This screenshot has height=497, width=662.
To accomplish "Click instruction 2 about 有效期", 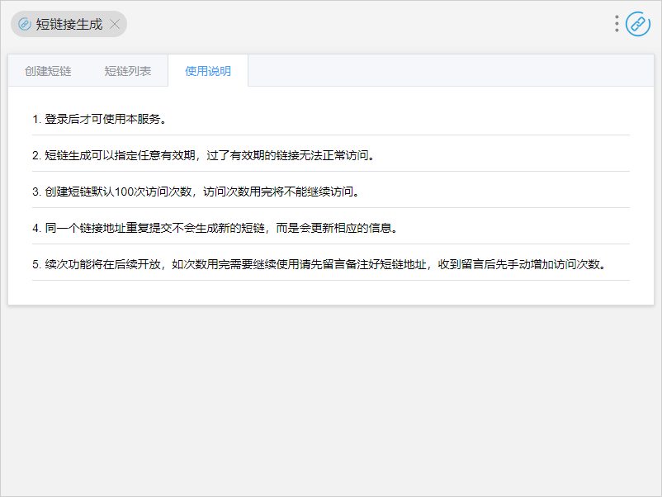I will tap(204, 155).
